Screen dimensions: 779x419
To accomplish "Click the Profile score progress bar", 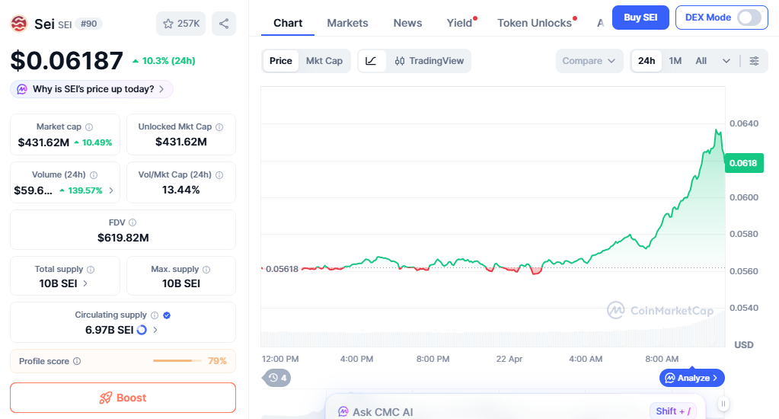I will click(x=177, y=361).
